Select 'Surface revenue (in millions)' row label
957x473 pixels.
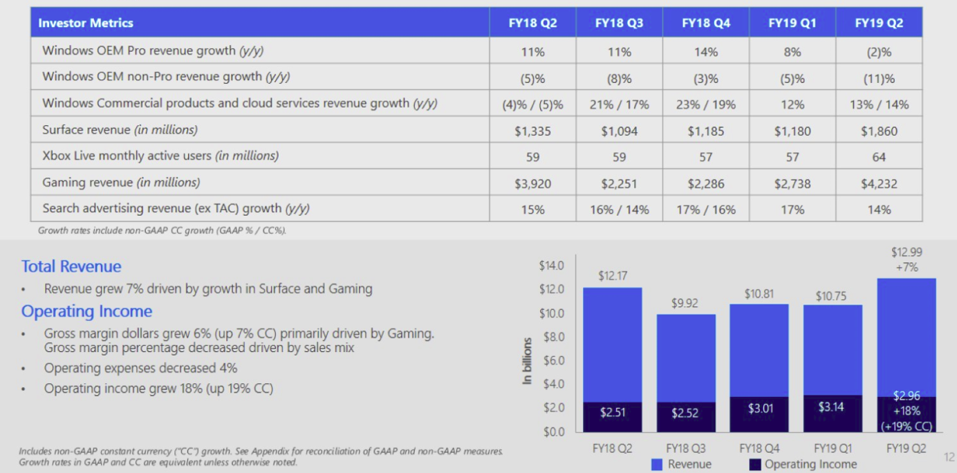120,130
